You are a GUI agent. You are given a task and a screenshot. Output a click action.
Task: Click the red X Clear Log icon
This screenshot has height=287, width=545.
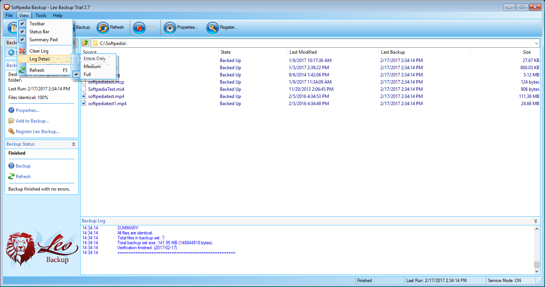22,51
